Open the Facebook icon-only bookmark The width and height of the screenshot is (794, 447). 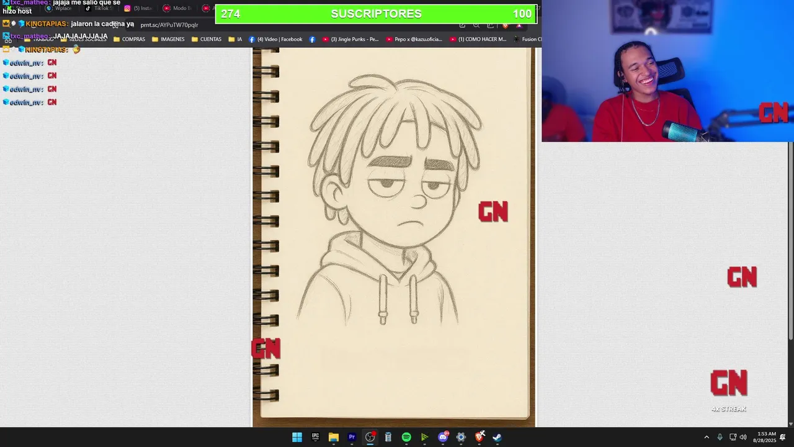pyautogui.click(x=312, y=39)
